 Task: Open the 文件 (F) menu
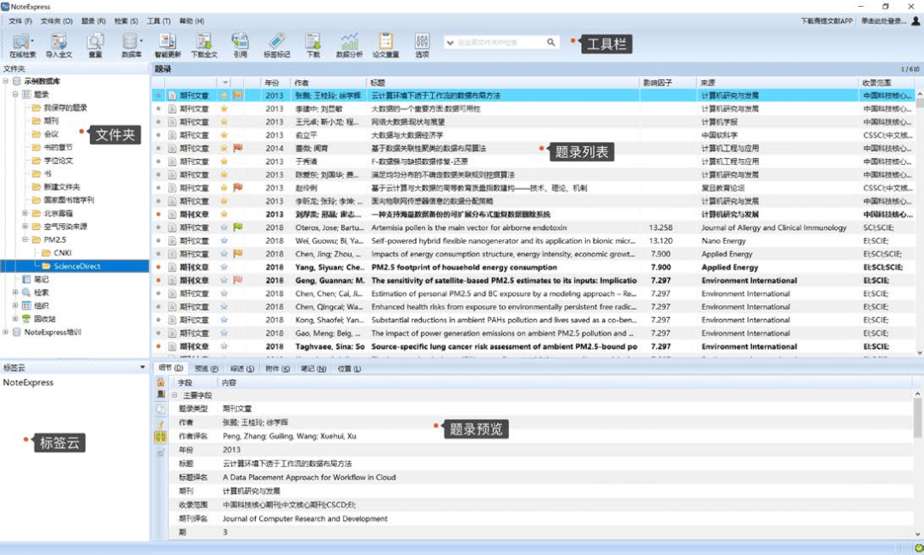[x=20, y=21]
